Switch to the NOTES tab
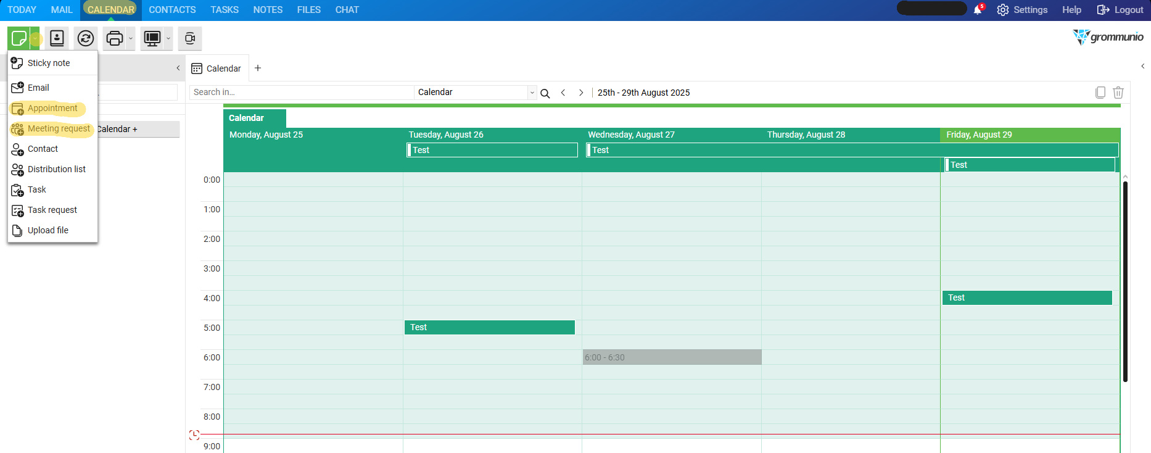Screen dimensions: 1151x453 (x=268, y=10)
